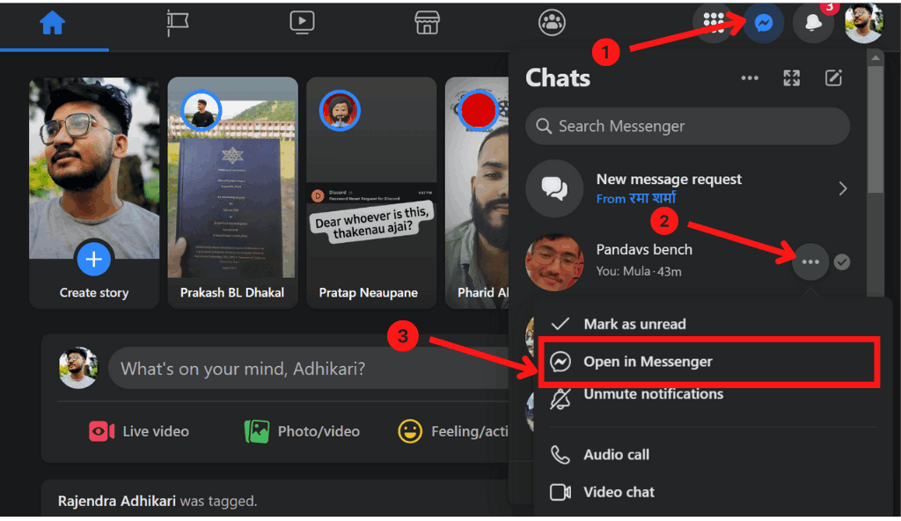
Task: Open the Marketplace tab
Action: click(x=427, y=23)
